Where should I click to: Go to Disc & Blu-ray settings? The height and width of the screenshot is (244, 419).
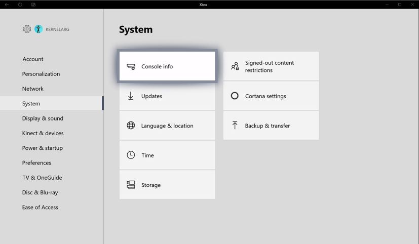tap(52, 192)
